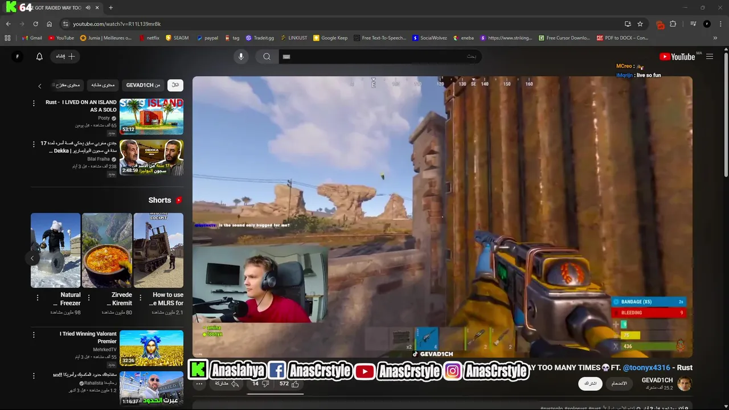Open the SocialWolvez bookmark
729x410 pixels.
point(429,38)
